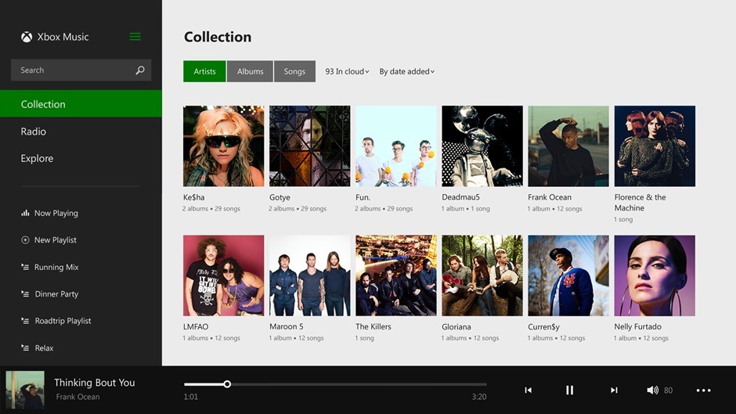Switch to the Songs view
The image size is (736, 414).
click(x=294, y=71)
